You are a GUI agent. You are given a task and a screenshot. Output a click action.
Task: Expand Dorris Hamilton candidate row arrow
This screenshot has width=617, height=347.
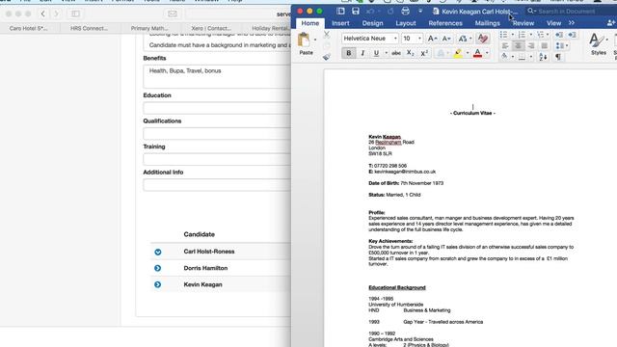pyautogui.click(x=158, y=268)
